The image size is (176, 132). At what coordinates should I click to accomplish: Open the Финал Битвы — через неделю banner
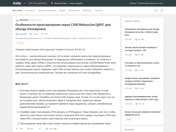tap(68, 3)
